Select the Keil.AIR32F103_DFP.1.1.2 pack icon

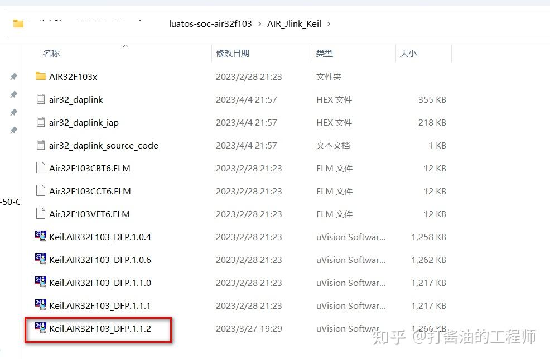coord(40,327)
